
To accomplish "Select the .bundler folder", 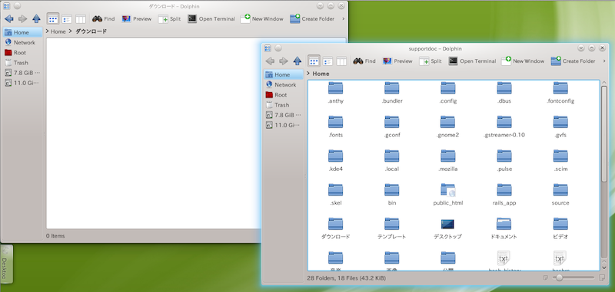I will point(392,93).
